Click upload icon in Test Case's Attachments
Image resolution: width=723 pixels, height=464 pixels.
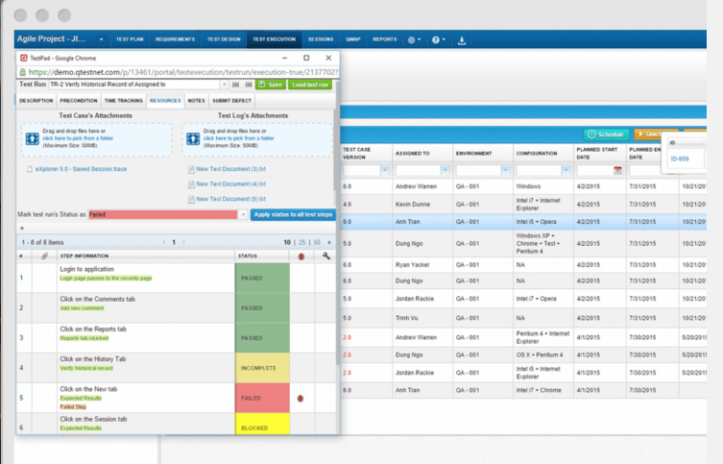(x=32, y=139)
